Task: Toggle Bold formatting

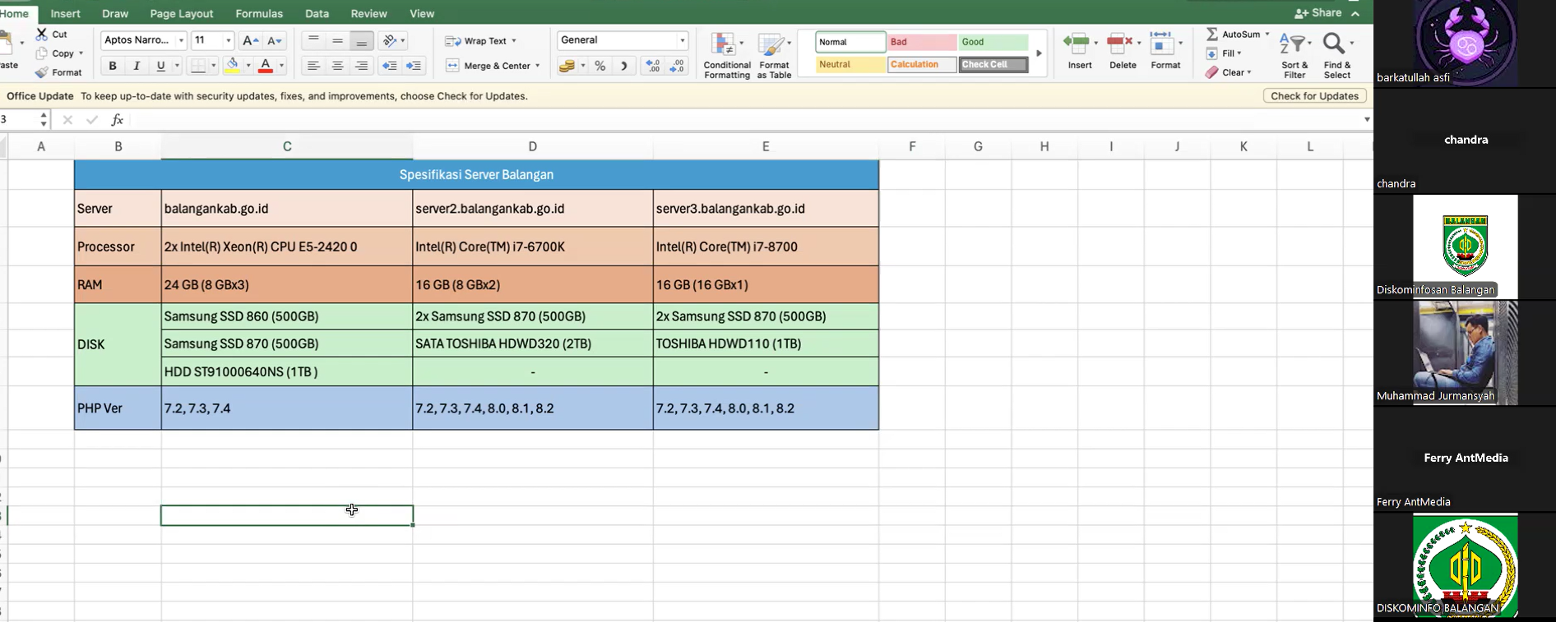Action: (x=113, y=66)
